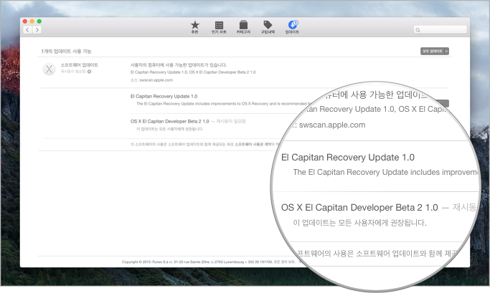
Task: Select the 소프트웨어 업데이트 title
Action: tap(80, 65)
